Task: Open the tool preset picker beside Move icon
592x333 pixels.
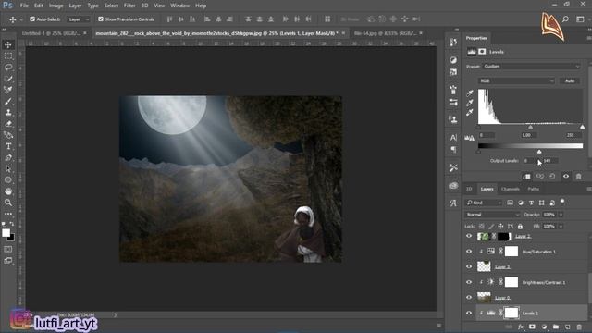Action: (21, 19)
